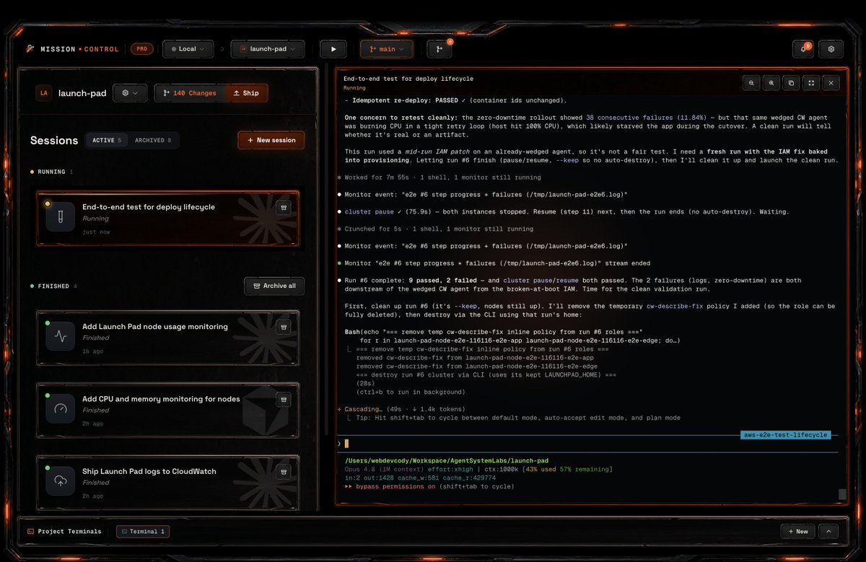Archive the node usage monitoring session

coord(284,328)
